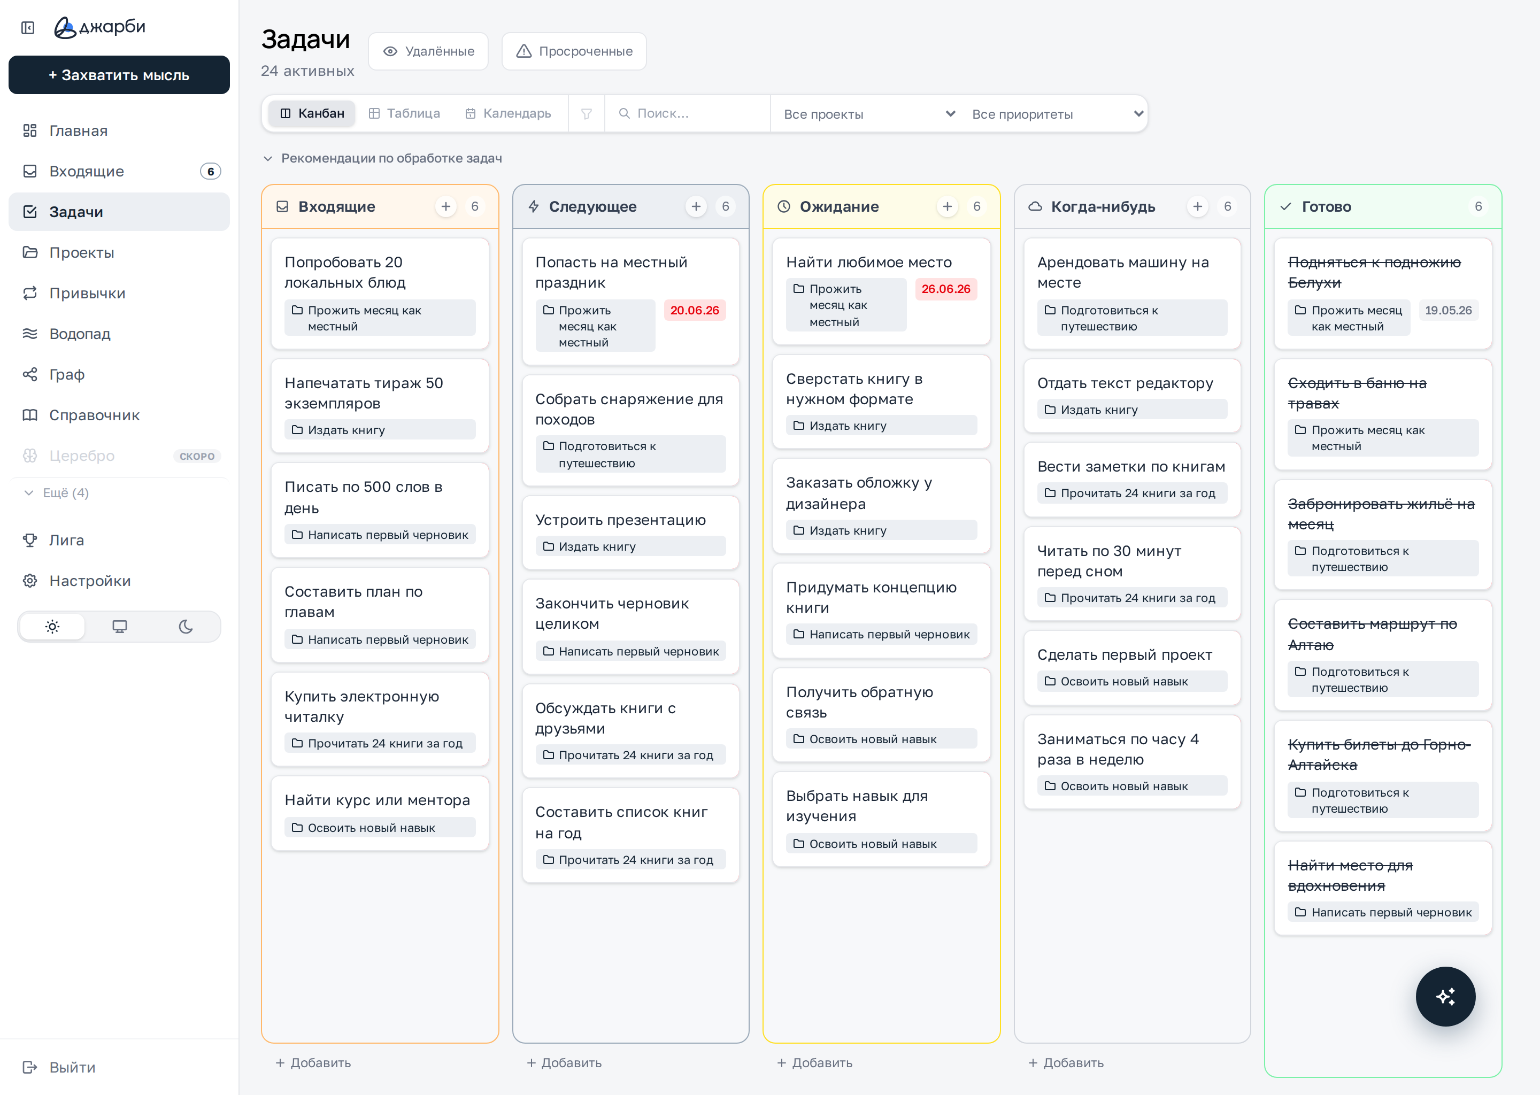Open card Найти любимое место

coord(881,291)
